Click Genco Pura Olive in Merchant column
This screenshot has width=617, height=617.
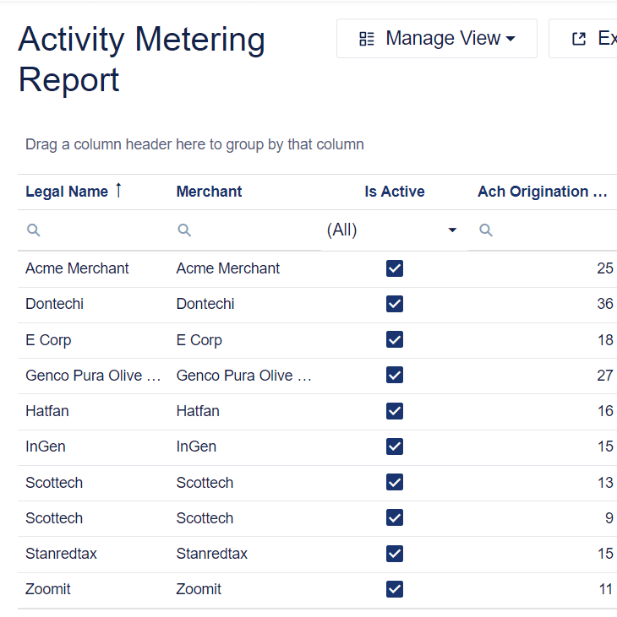tap(244, 376)
